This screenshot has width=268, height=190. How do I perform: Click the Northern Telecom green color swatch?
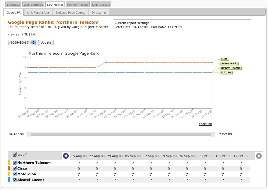9,163
